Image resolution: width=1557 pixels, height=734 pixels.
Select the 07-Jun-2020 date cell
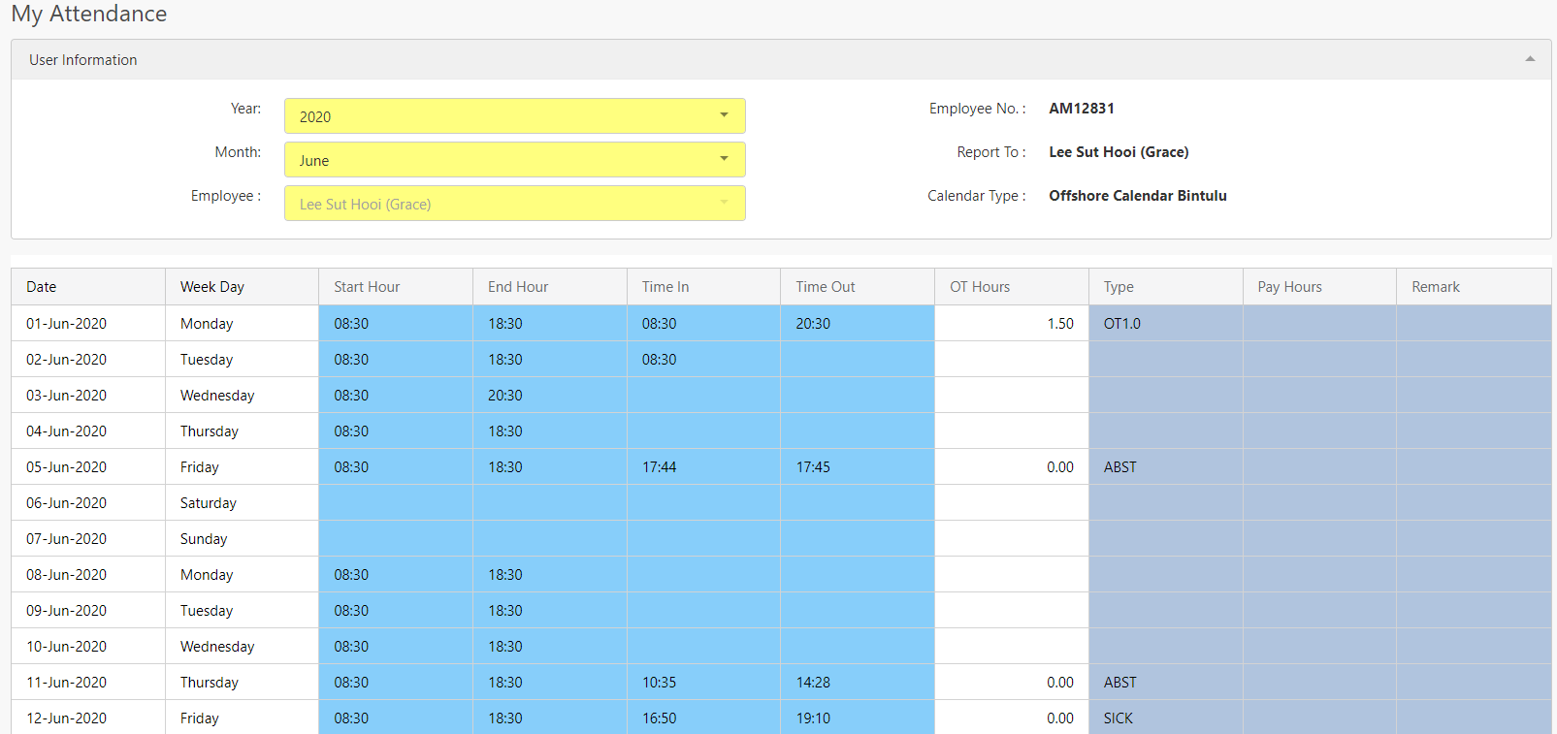(88, 539)
